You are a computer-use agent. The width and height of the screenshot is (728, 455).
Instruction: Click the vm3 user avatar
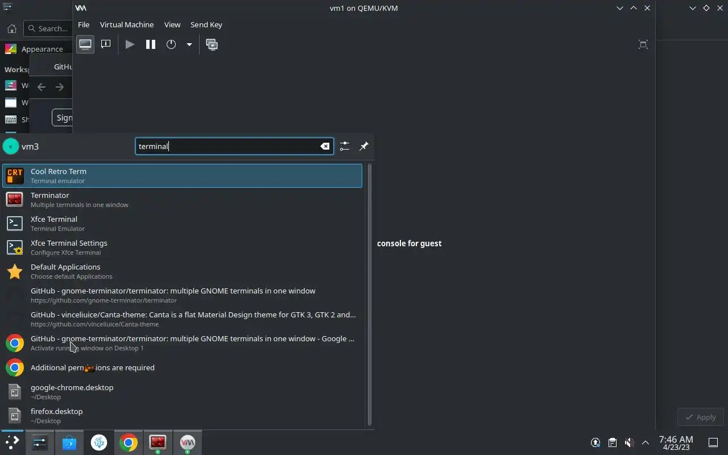11,146
